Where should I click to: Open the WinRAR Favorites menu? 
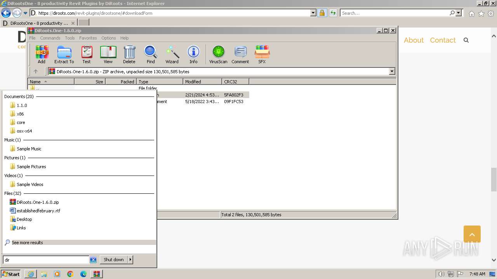click(x=88, y=38)
